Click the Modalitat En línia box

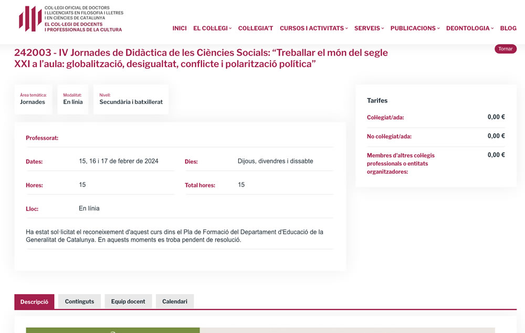(73, 99)
